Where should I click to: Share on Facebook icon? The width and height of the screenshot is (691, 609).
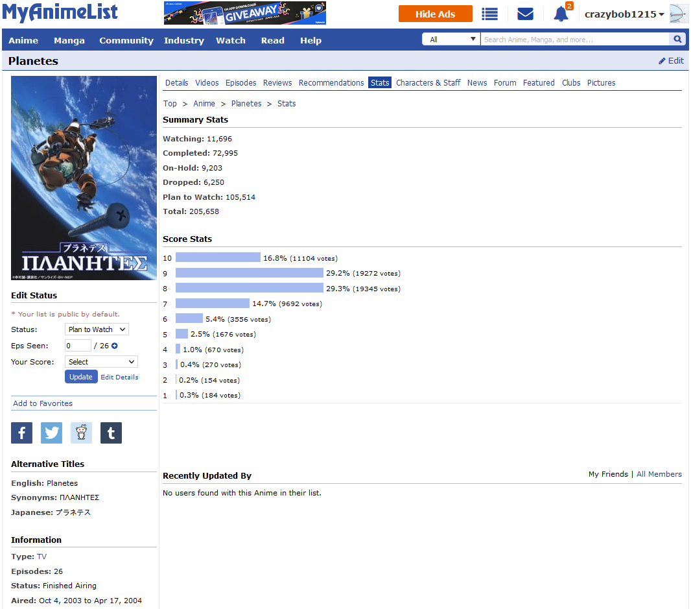coord(21,433)
